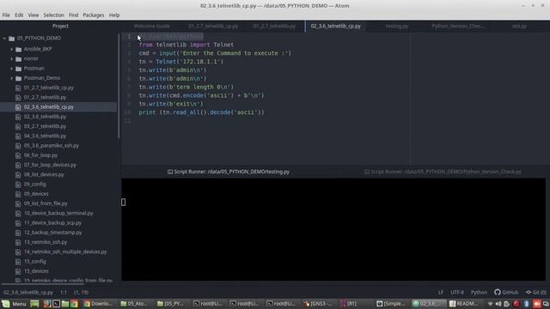Open 01_2.7_telnetlib.py in the tree
Screen dimensions: 550x309
point(45,97)
